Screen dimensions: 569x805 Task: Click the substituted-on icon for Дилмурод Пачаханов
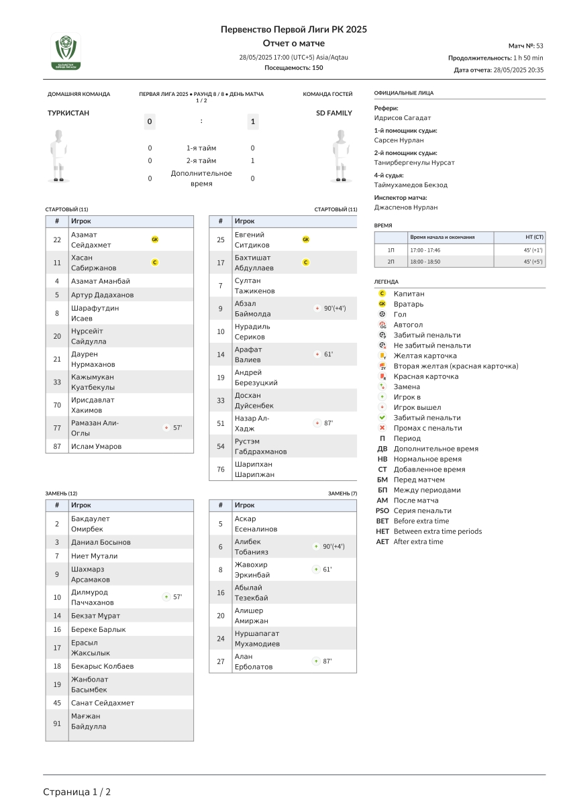coord(166,596)
